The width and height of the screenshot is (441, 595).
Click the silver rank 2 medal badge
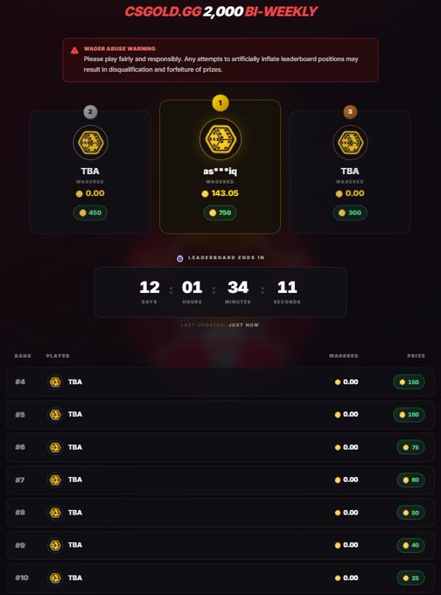pos(90,112)
